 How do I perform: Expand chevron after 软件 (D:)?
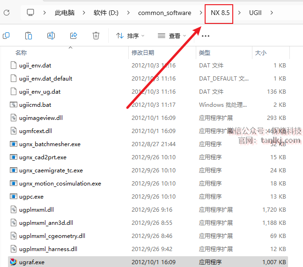(x=128, y=13)
